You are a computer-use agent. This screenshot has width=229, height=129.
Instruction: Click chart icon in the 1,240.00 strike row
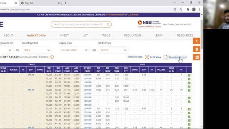189,98
